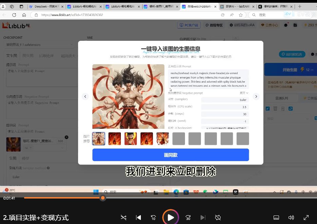This screenshot has width=317, height=224.
Task: Toggle shuffle in the video player
Action: tap(124, 218)
